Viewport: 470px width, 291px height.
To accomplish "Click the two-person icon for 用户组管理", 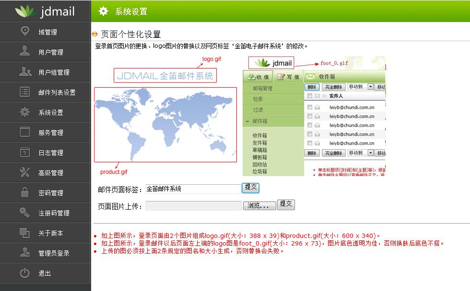I will point(25,71).
